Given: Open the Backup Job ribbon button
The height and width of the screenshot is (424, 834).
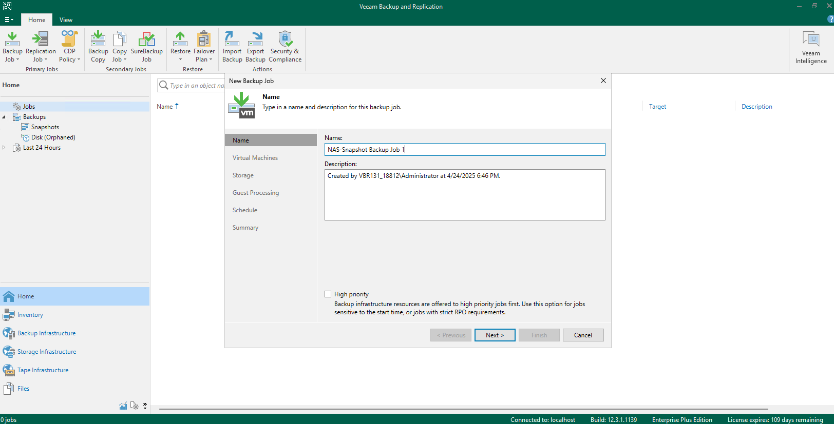Looking at the screenshot, I should coord(12,46).
